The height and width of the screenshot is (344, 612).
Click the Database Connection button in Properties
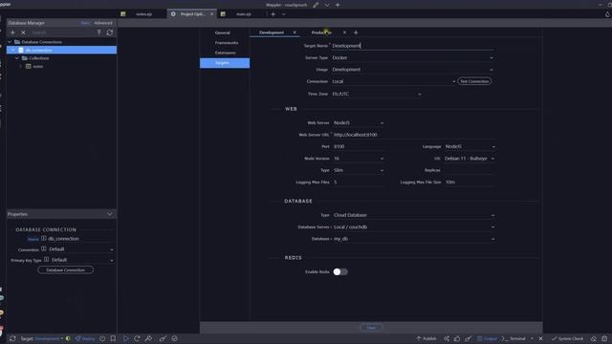pyautogui.click(x=66, y=269)
